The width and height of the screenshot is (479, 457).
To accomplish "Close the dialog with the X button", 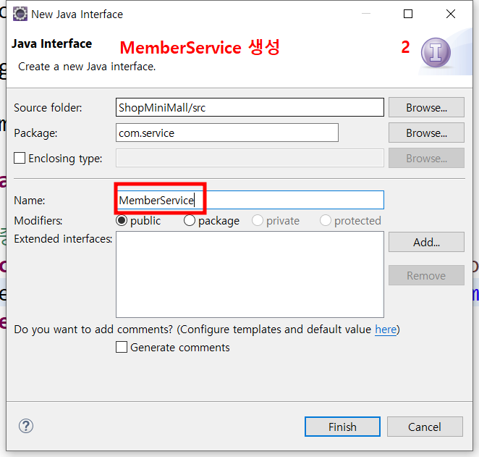I will coord(451,14).
